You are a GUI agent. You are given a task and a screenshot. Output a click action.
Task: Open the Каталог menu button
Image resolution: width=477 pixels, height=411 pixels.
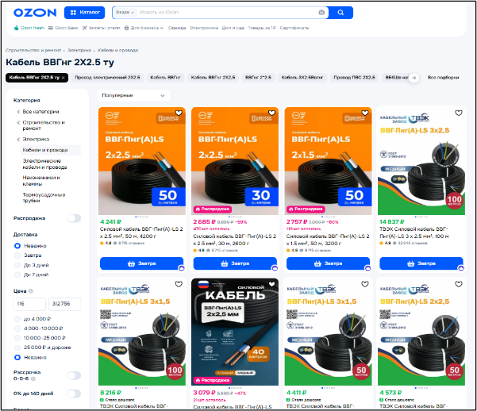click(85, 13)
